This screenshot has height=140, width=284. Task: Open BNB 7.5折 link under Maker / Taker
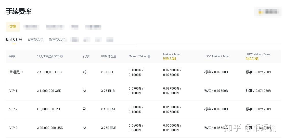point(170,59)
